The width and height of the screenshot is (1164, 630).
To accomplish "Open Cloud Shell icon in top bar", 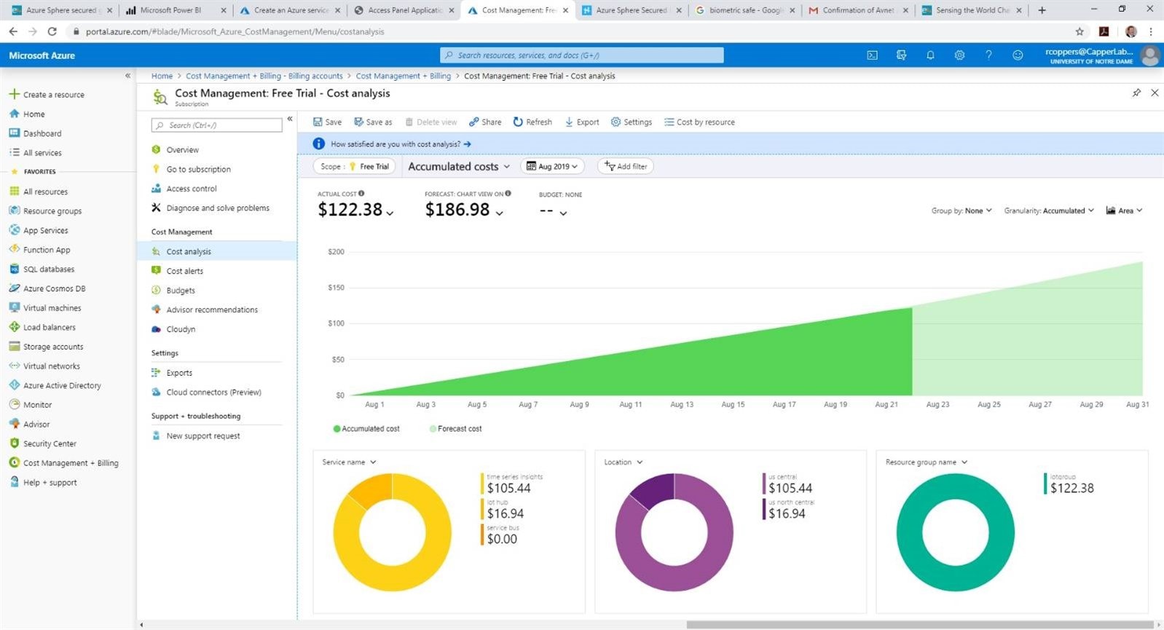I will (x=872, y=55).
